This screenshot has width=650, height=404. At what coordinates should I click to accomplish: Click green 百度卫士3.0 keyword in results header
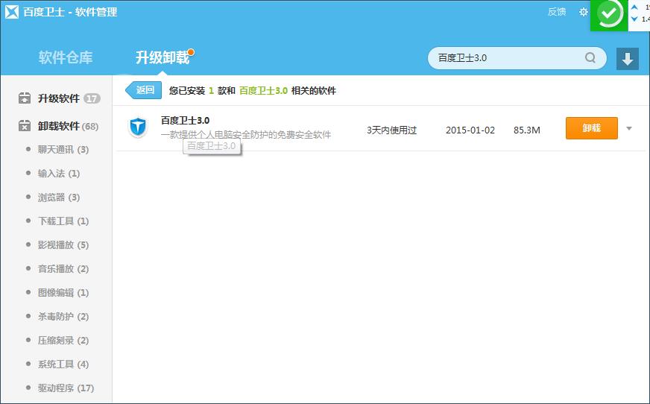(x=263, y=90)
